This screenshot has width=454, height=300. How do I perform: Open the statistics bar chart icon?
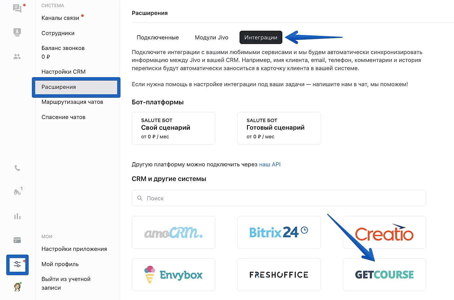coord(17,216)
